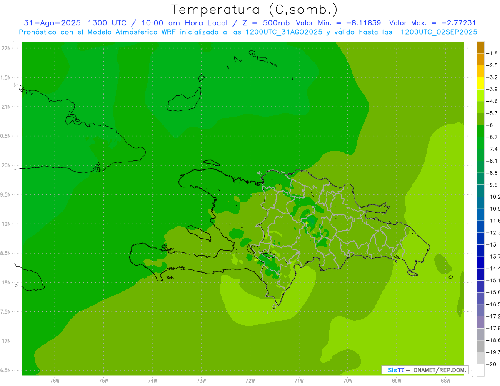The width and height of the screenshot is (500, 386).
Task: Click colorbar swatch between -5.3 and -6
Action: coord(480,119)
